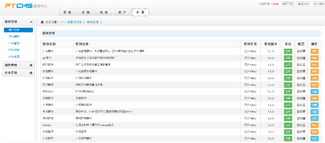Open PT小说聚合程序 breadcrumb link
The width and height of the screenshot is (325, 143).
(x=71, y=22)
